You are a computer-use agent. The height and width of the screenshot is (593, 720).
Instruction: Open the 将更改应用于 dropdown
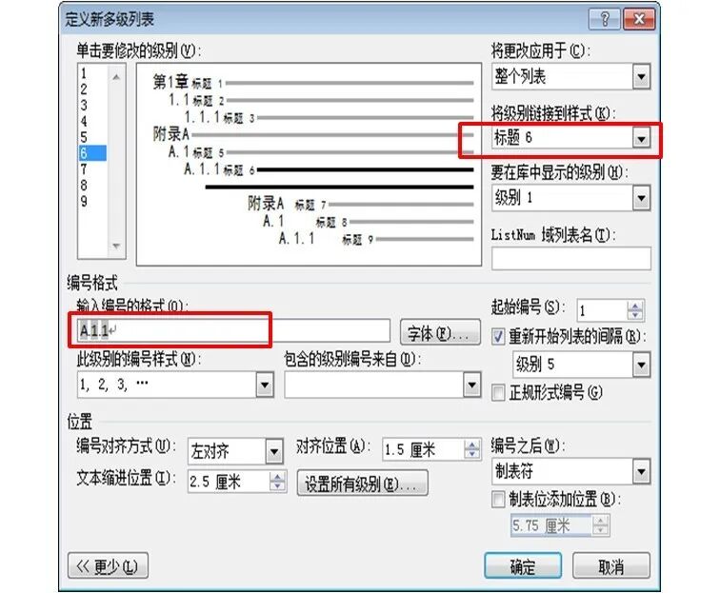click(x=640, y=77)
